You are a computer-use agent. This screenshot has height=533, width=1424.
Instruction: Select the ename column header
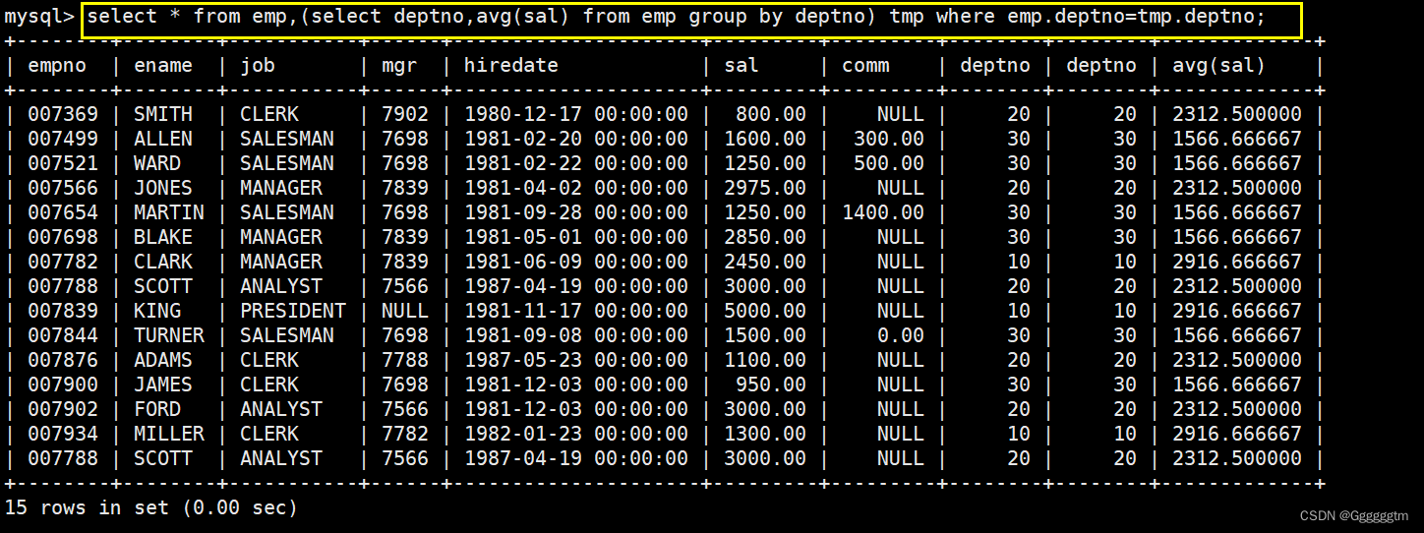(163, 66)
